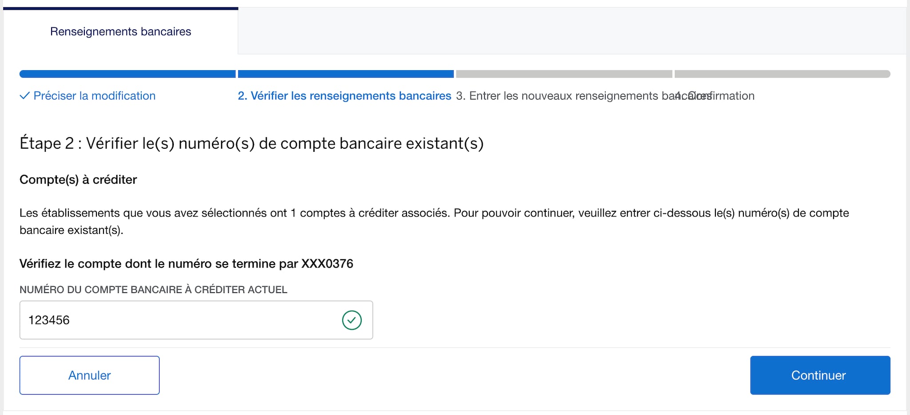Click the green validation checkmark icon
The image size is (910, 415).
point(351,320)
